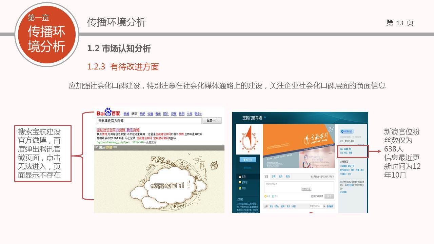Open the 宝航建设官网的微博 腾讯微博 result title
434x244 pixels.
118,130
